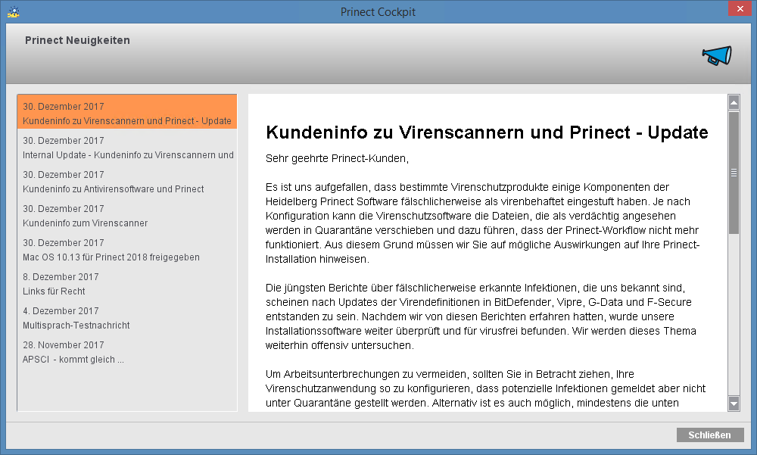Viewport: 757px width, 455px height.
Task: Select the 'Multisprach-Testnachricht' entry
Action: tap(127, 318)
